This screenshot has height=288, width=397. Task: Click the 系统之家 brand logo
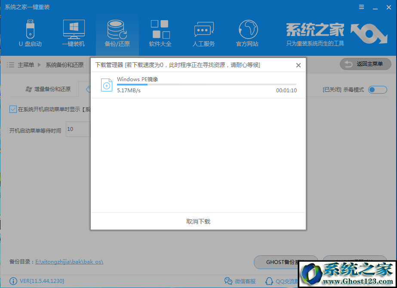click(x=337, y=34)
